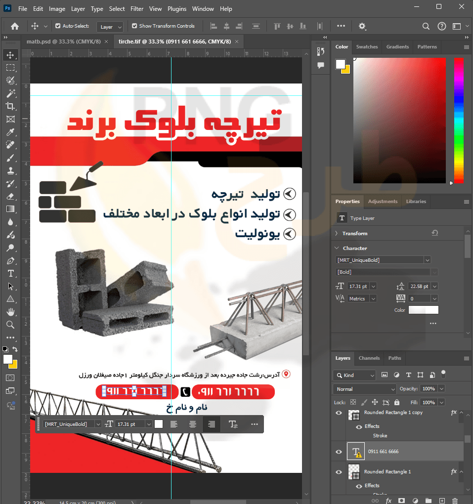Viewport: 473px width, 504px height.
Task: Select the Spot Healing Brush tool
Action: (10, 145)
